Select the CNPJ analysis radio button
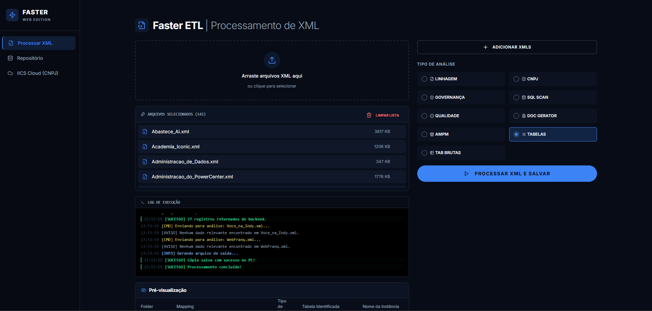Viewport: 652px width, 311px height. (516, 79)
